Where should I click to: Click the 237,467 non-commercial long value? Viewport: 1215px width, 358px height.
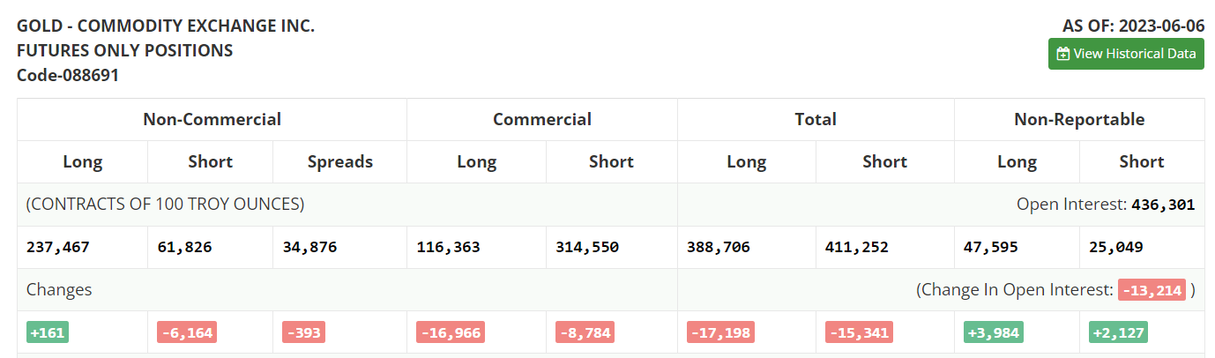pos(58,247)
